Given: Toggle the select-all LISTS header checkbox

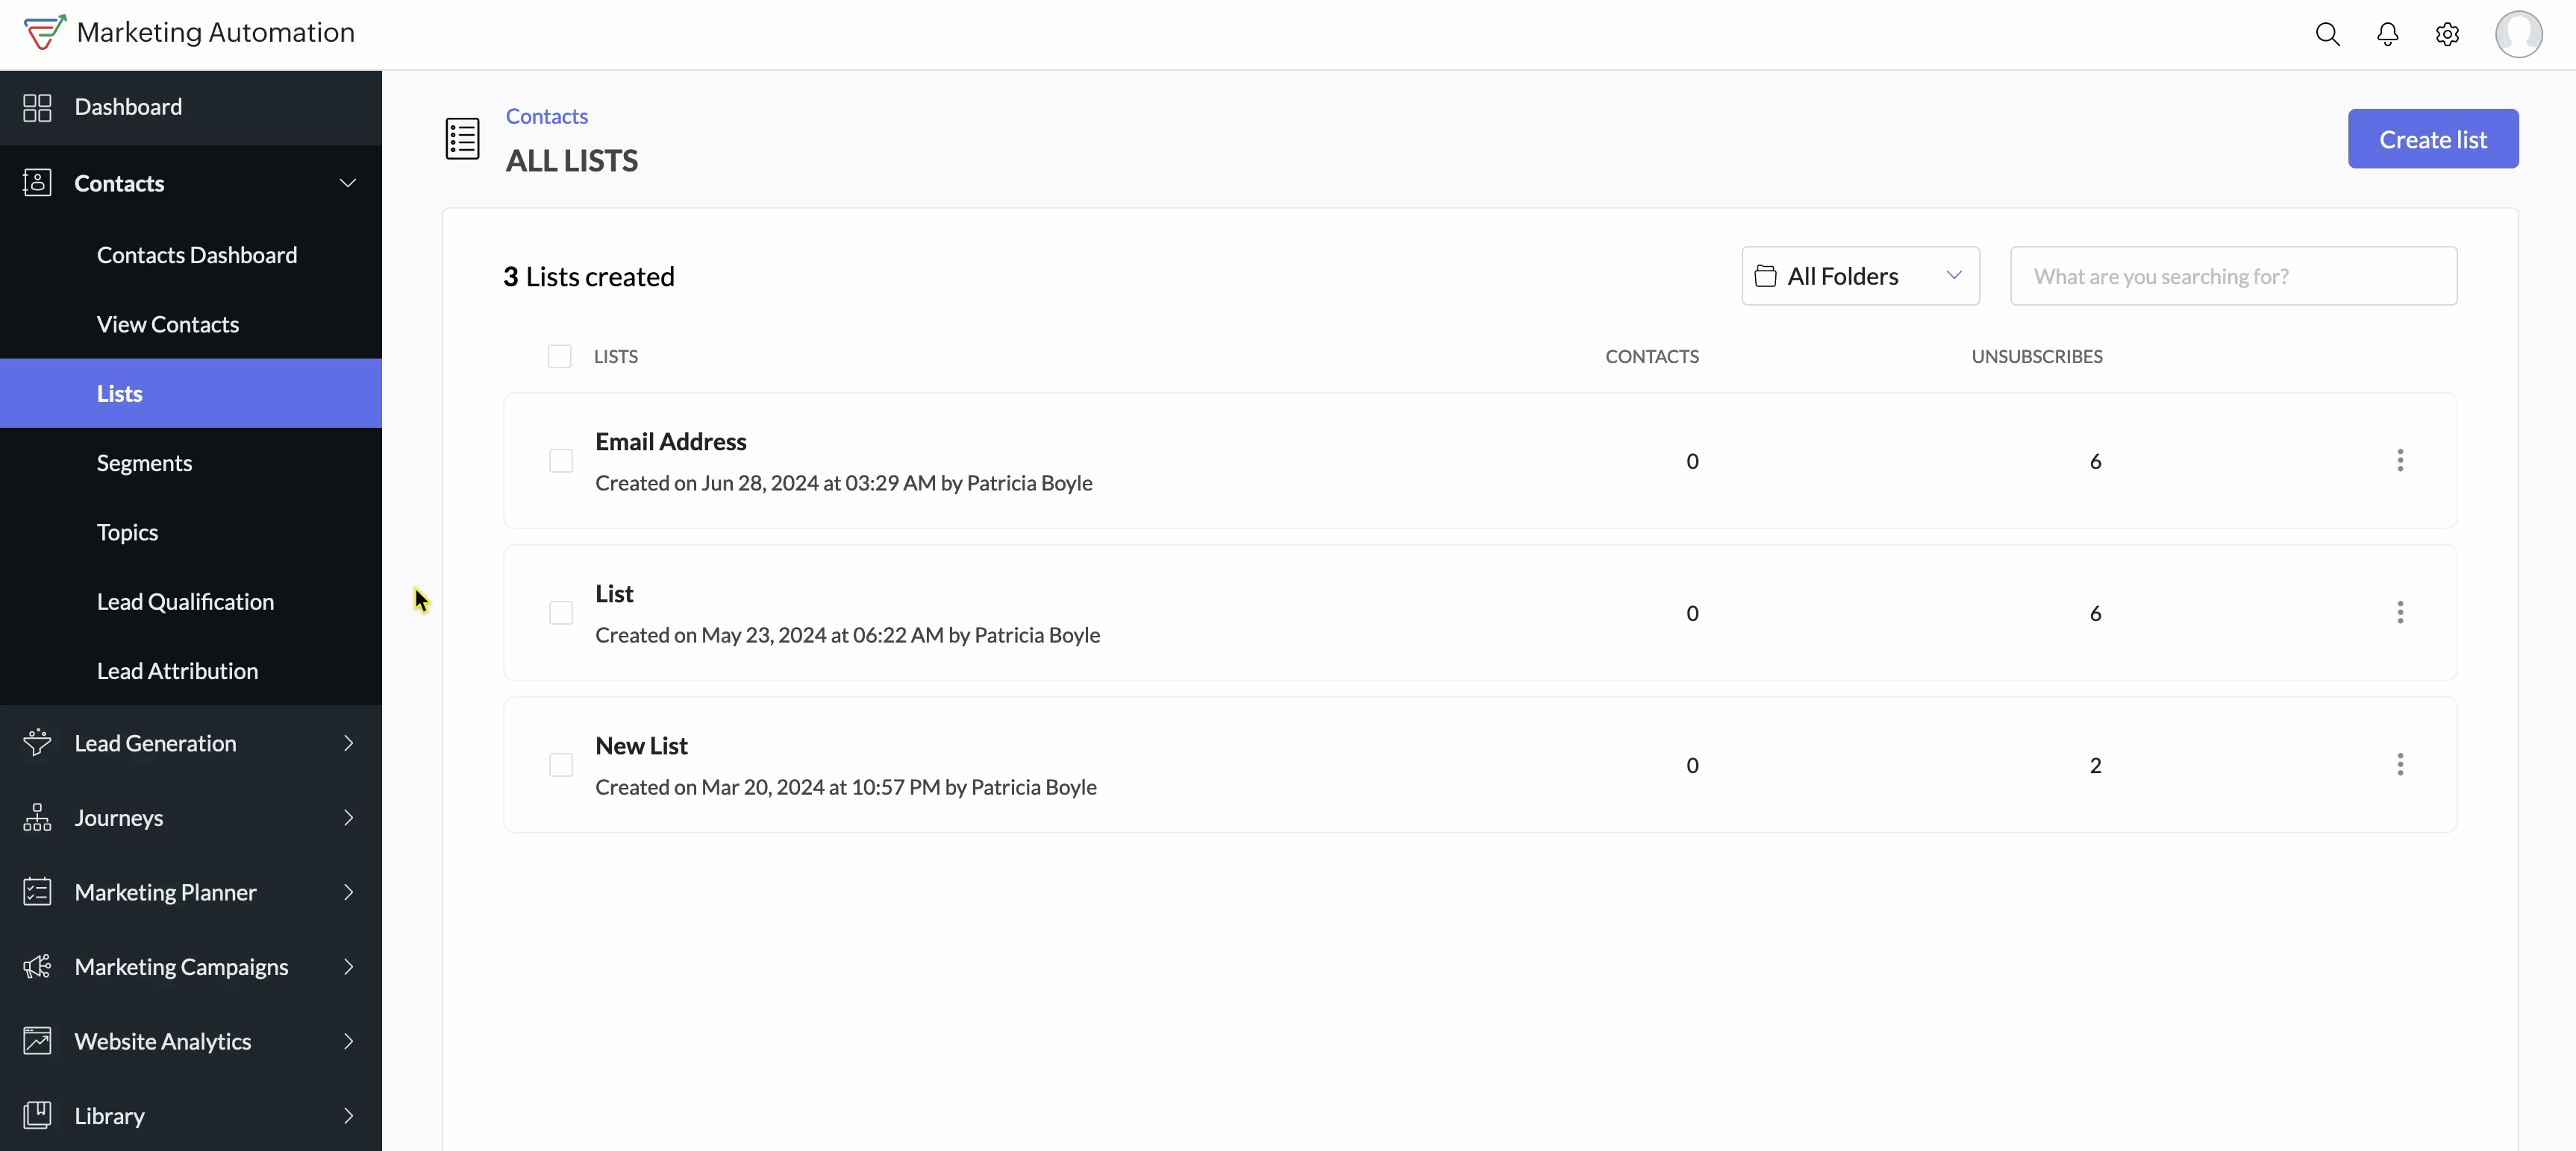Looking at the screenshot, I should 559,356.
